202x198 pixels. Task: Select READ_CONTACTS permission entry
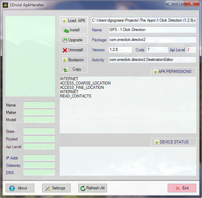76,96
